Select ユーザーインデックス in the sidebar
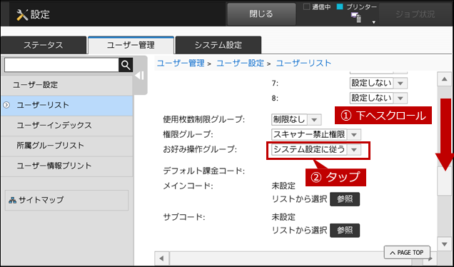This screenshot has width=454, height=267. (x=67, y=126)
